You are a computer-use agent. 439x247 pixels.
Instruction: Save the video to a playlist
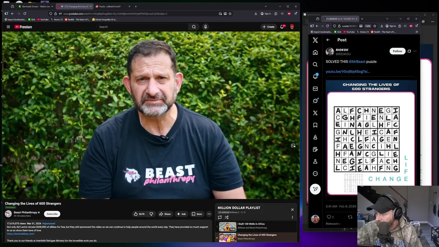coord(197,214)
